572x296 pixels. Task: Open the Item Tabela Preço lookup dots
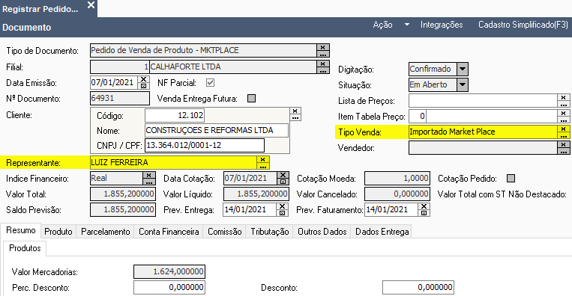point(564,120)
